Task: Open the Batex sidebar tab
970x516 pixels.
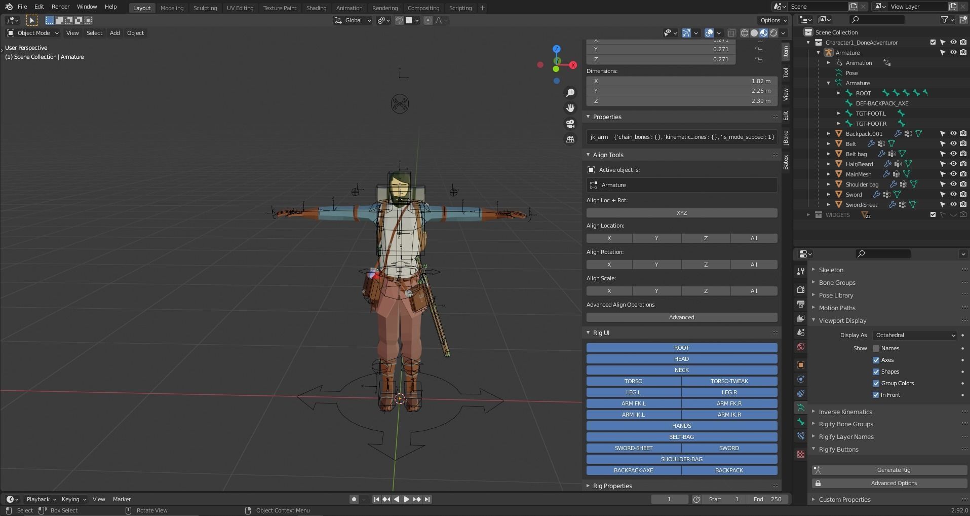Action: coord(786,162)
